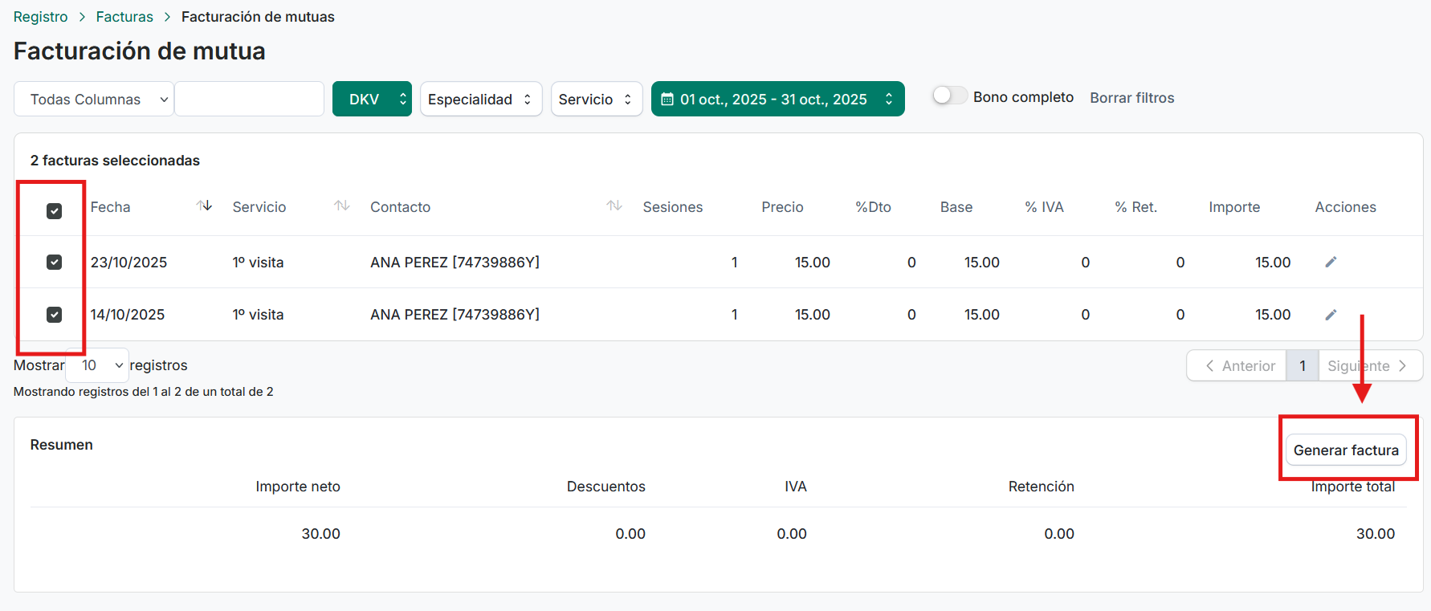Viewport: 1431px width, 611px height.
Task: Sort table by Servicio column arrows
Action: click(342, 206)
